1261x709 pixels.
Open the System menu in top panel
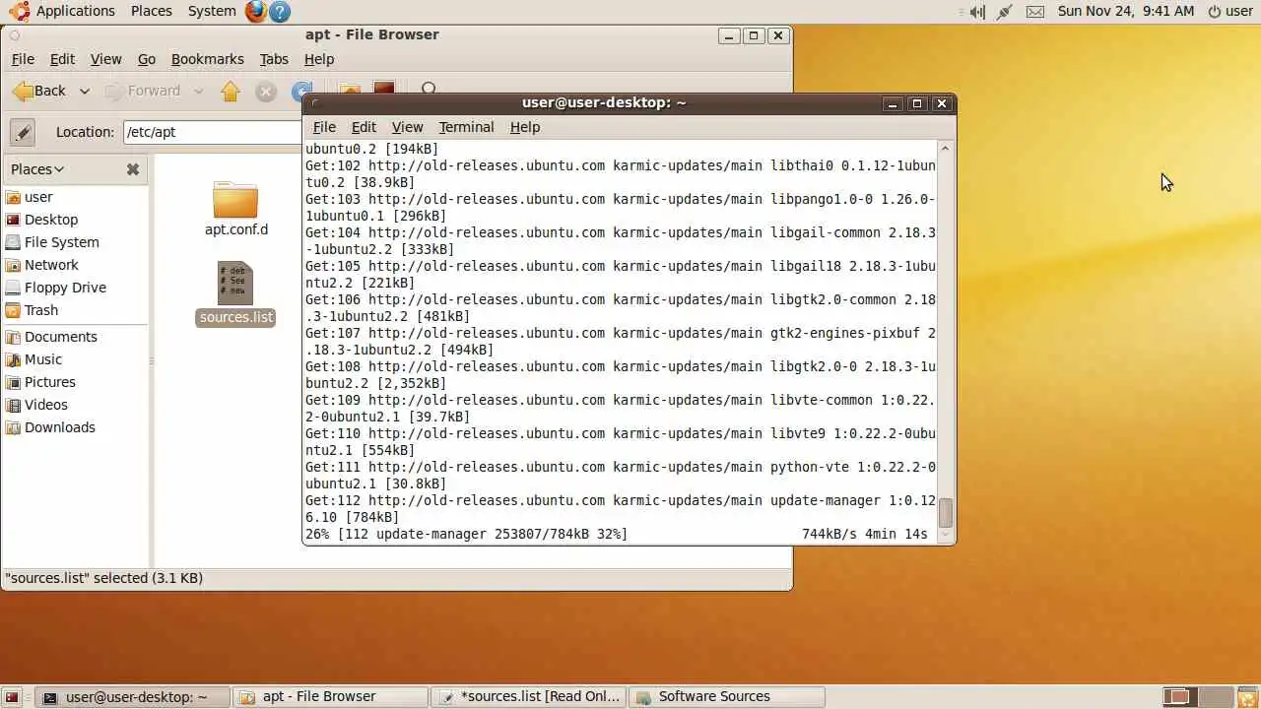[212, 11]
